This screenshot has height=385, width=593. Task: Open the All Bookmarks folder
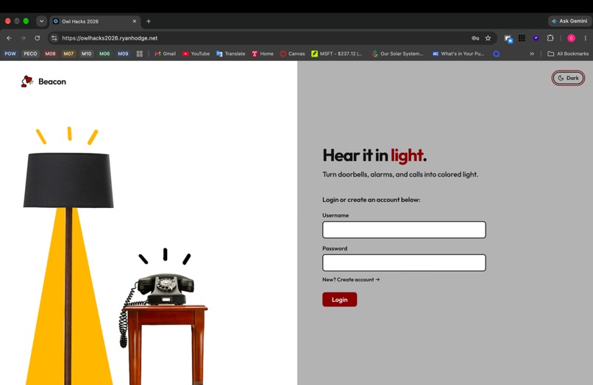(x=568, y=54)
